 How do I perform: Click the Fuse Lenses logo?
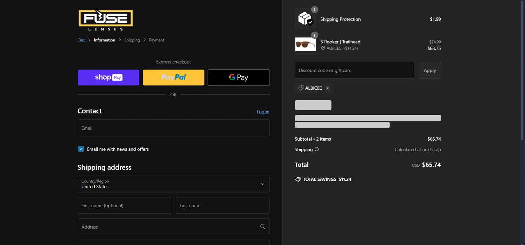coord(105,20)
